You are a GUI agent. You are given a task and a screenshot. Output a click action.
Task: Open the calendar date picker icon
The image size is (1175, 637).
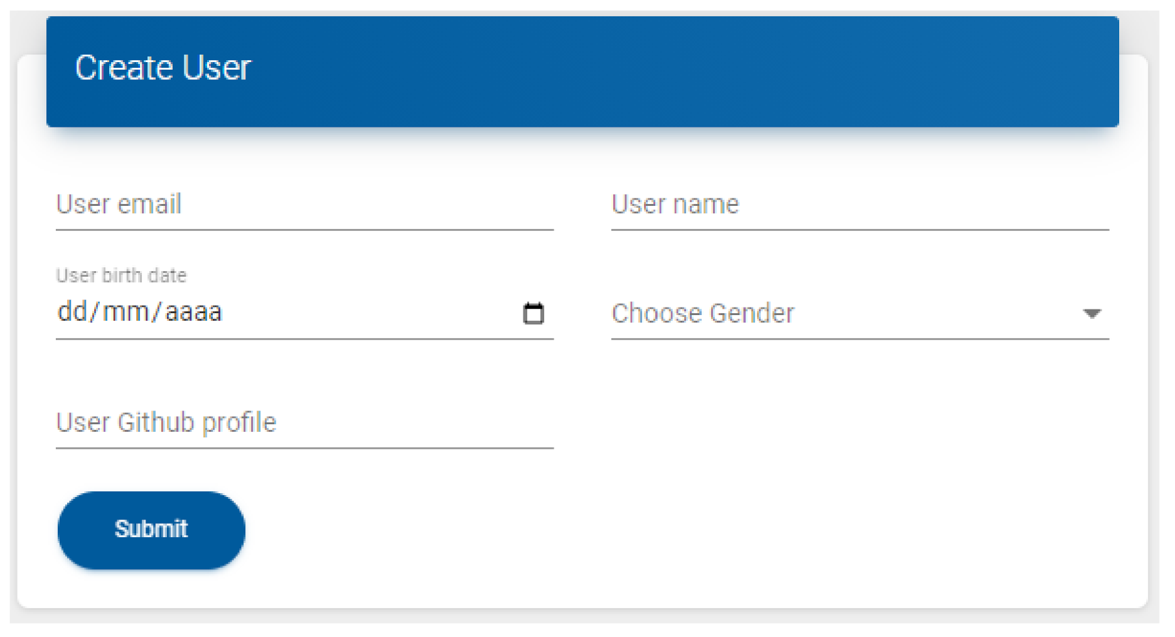pyautogui.click(x=533, y=313)
